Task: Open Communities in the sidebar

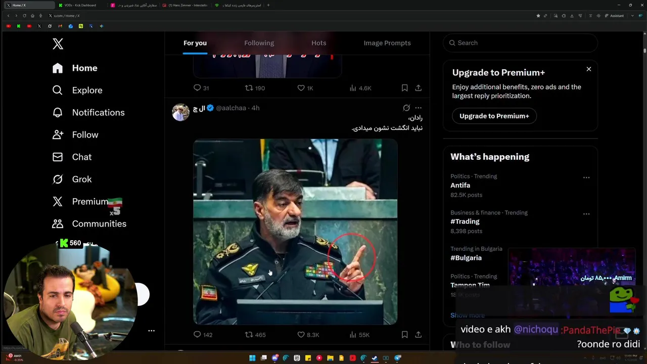Action: pos(89,224)
